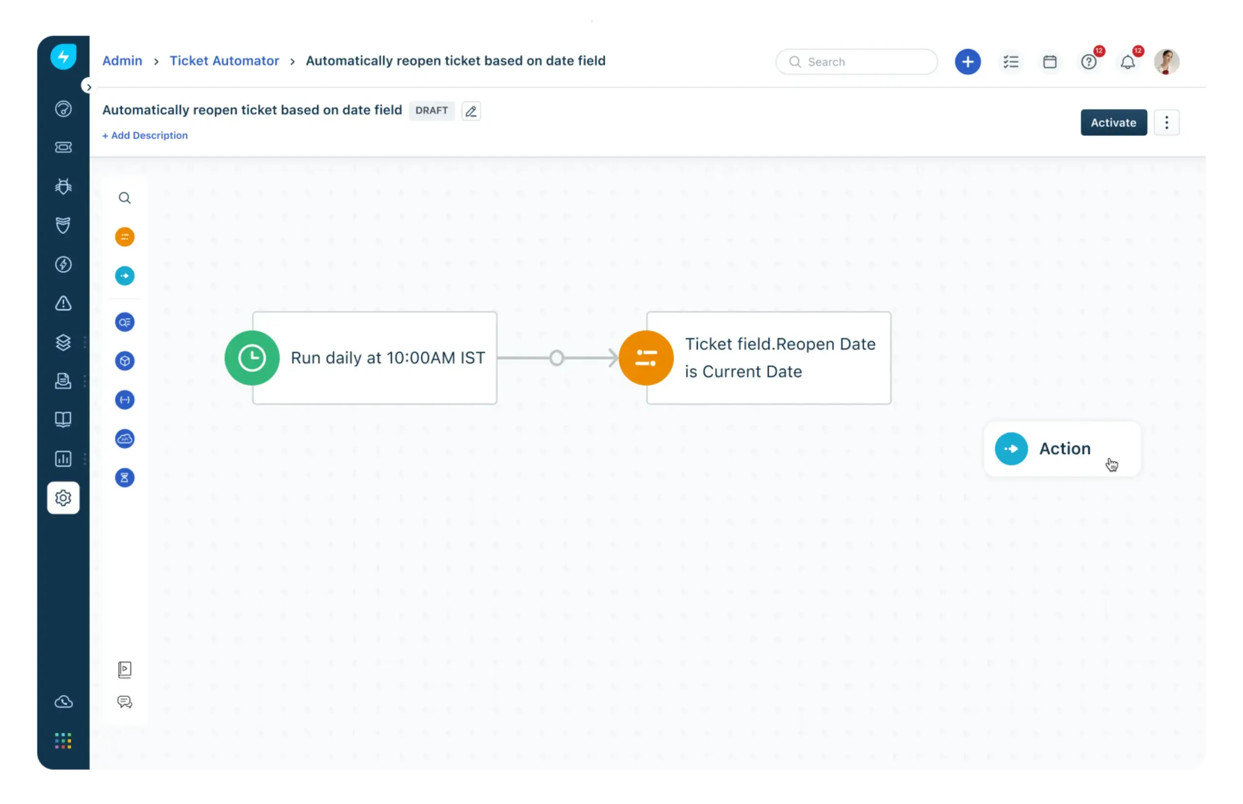The width and height of the screenshot is (1243, 804).
Task: Navigate to Ticket Automator breadcrumb
Action: click(224, 61)
